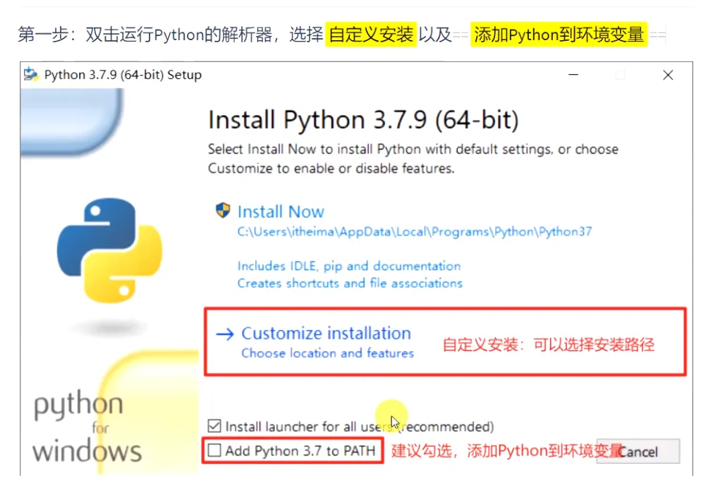
Task: Click 'Includes IDLE, pip and documentation' text
Action: tap(349, 266)
